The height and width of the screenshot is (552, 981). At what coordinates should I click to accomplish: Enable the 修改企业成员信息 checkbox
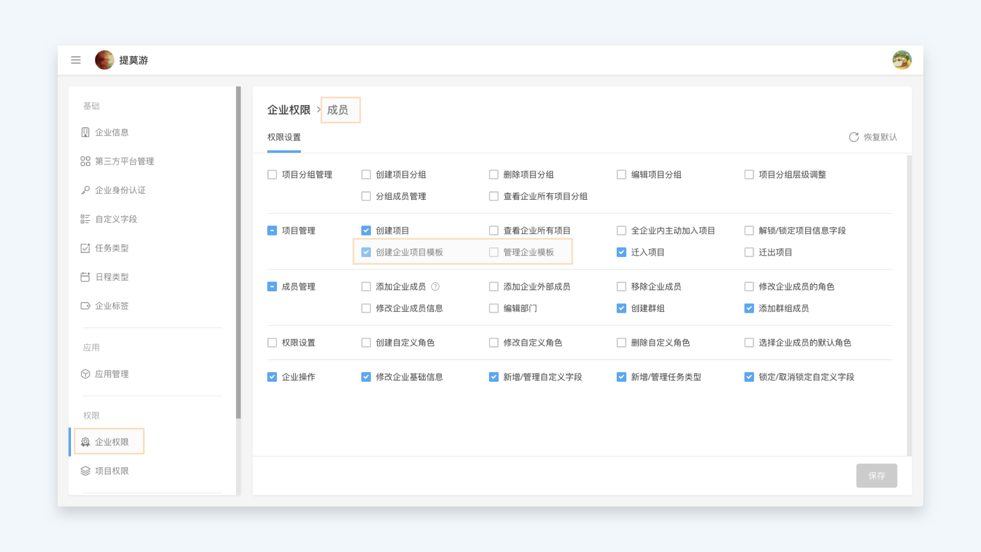[366, 308]
